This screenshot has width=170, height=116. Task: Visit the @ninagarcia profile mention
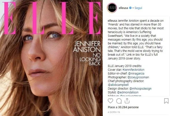pos(136,74)
